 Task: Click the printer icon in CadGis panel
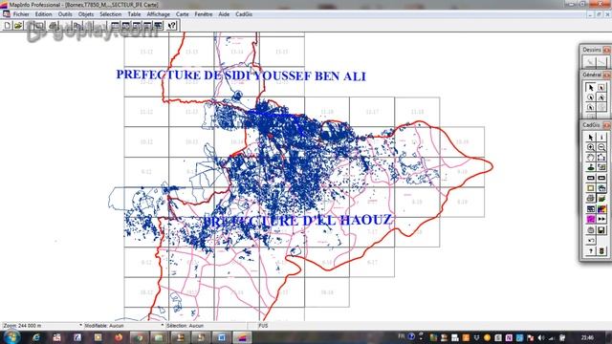click(x=591, y=199)
